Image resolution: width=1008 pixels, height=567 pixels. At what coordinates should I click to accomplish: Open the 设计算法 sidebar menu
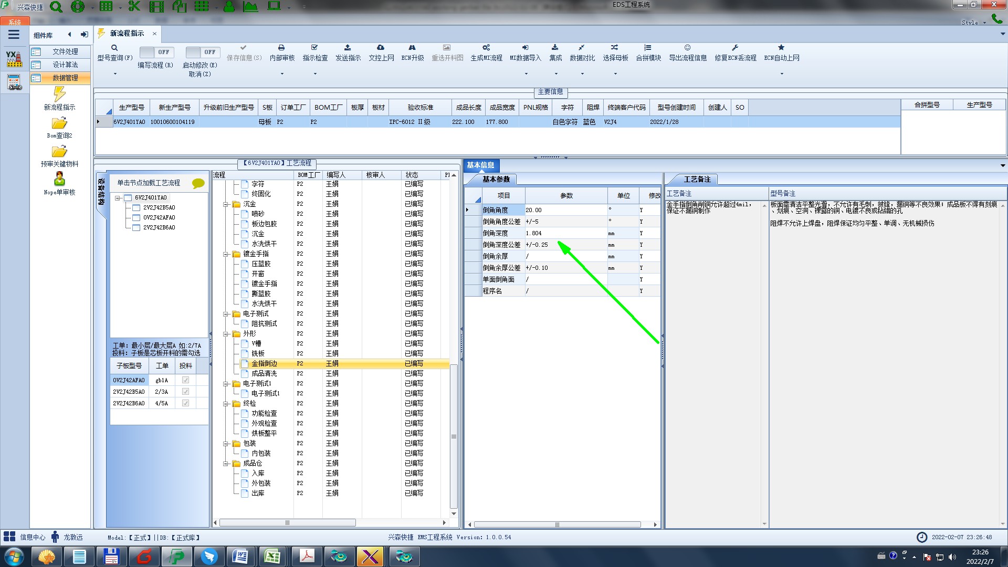(60, 65)
